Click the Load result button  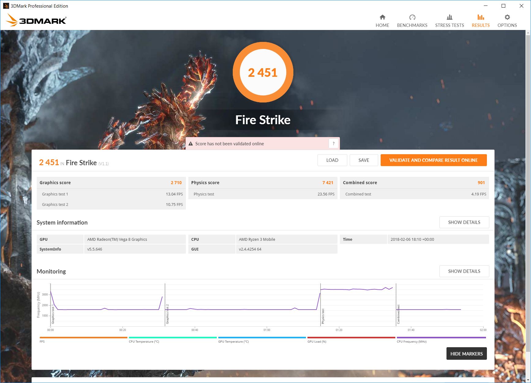(332, 160)
